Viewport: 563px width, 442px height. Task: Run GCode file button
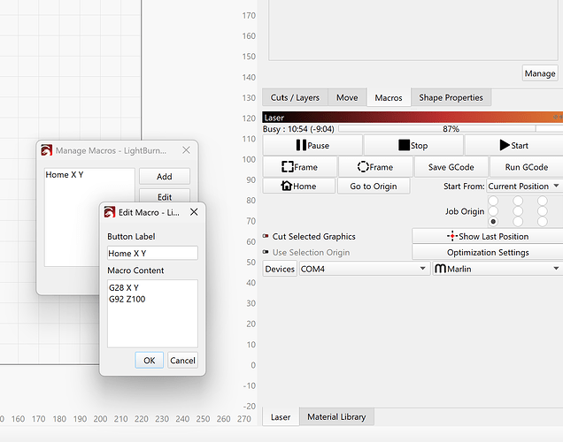527,167
